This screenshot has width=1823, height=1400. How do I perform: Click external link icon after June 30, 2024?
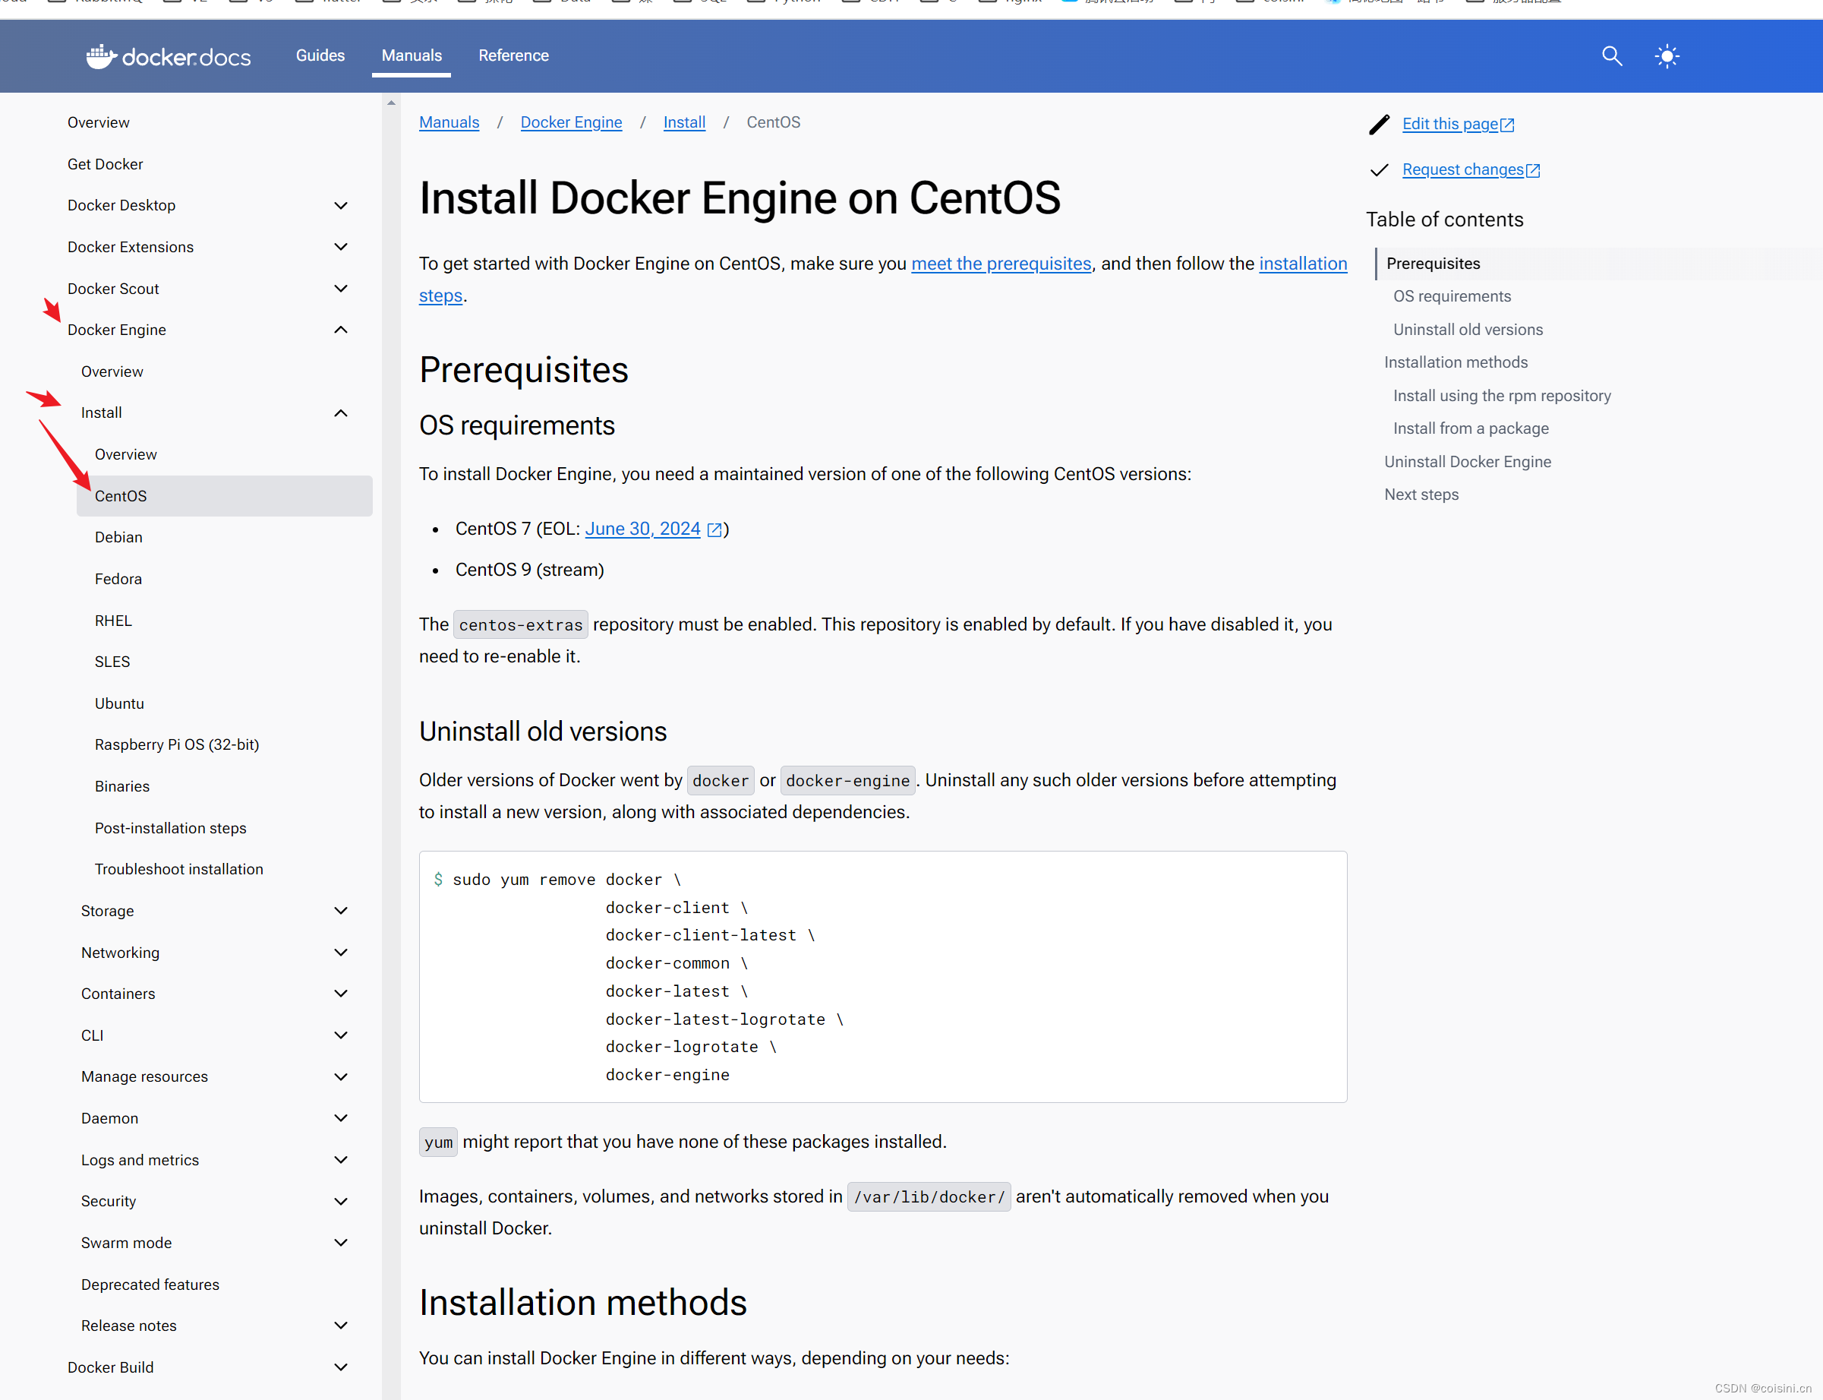point(714,530)
